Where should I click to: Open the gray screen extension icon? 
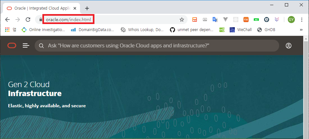pyautogui.click(x=205, y=20)
